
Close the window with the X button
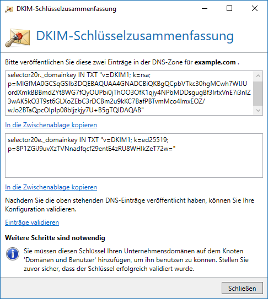(255, 9)
